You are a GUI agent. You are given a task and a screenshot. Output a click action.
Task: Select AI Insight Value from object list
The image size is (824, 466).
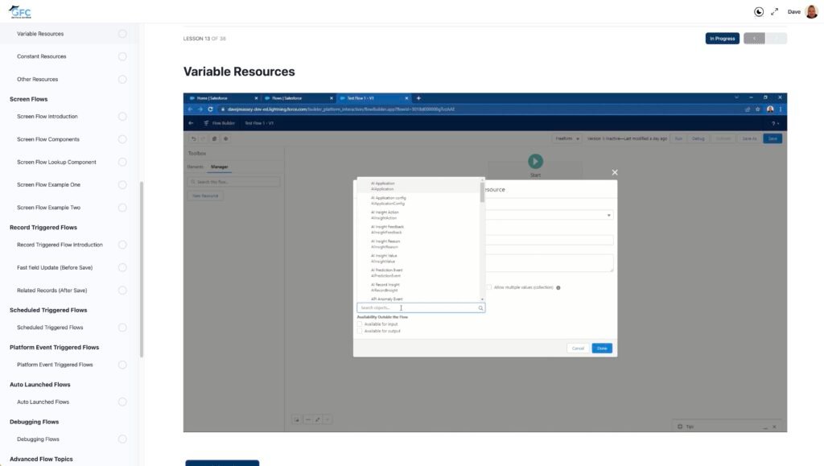419,258
